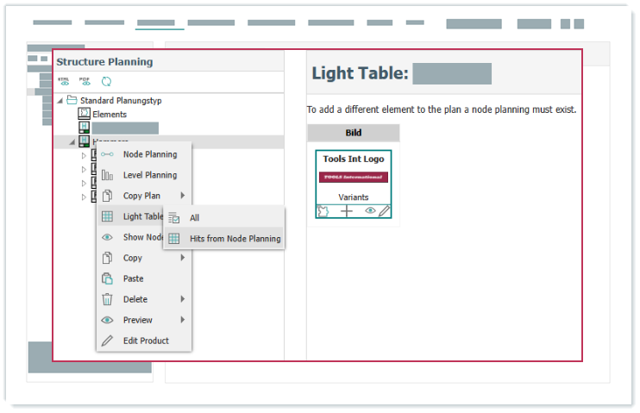The height and width of the screenshot is (413, 640).
Task: Open the Copy Plan submenu
Action: click(x=142, y=196)
